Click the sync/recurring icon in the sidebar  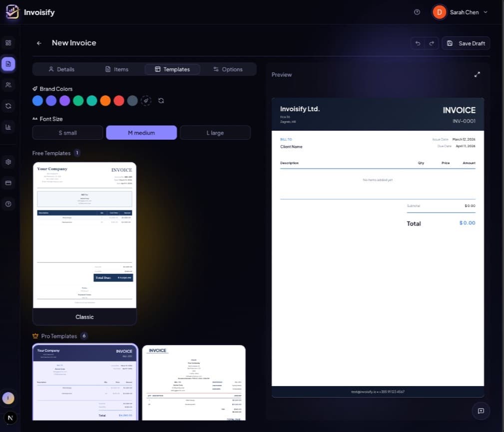click(8, 106)
